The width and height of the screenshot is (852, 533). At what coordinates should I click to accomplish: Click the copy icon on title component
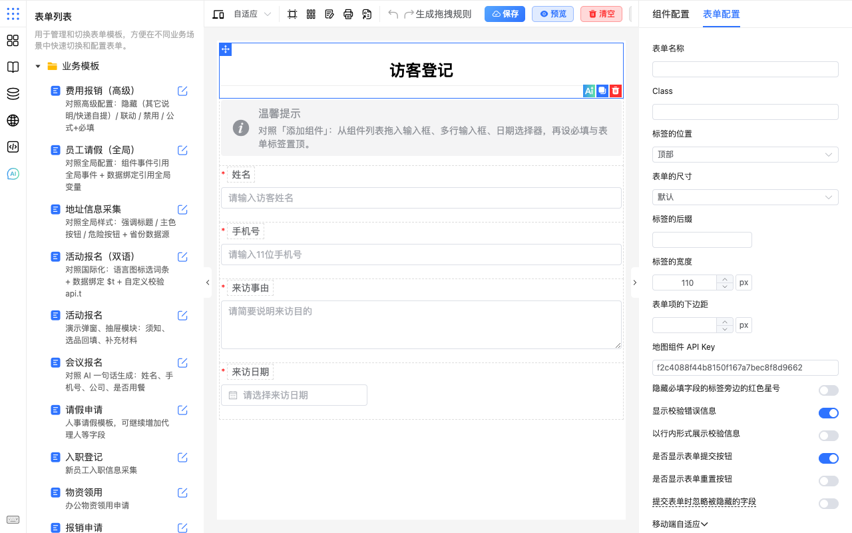pos(602,91)
